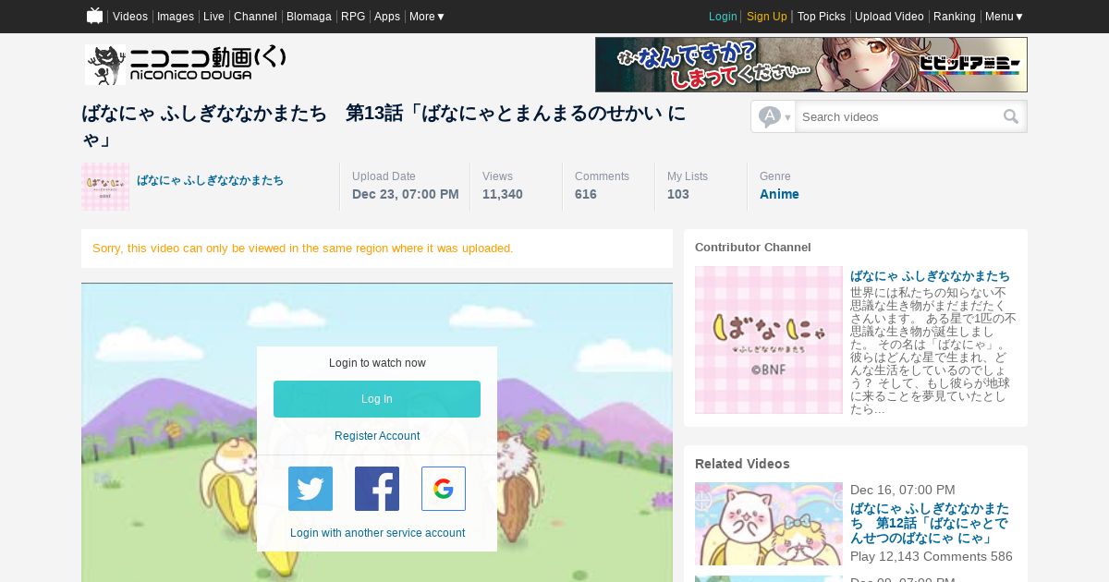The height and width of the screenshot is (582, 1109).
Task: Open Apps in the top navigation
Action: pos(387,17)
